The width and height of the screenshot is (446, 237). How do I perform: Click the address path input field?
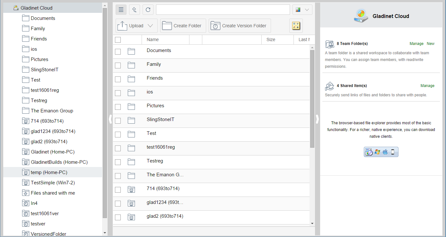click(223, 10)
